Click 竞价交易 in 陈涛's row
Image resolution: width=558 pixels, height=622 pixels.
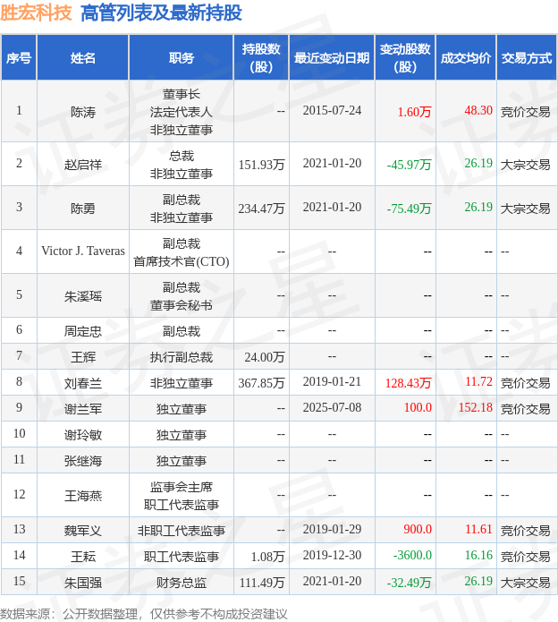[x=526, y=112]
